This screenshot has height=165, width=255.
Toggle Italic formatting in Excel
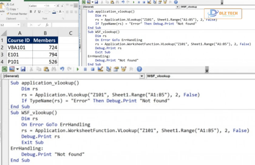point(35,12)
